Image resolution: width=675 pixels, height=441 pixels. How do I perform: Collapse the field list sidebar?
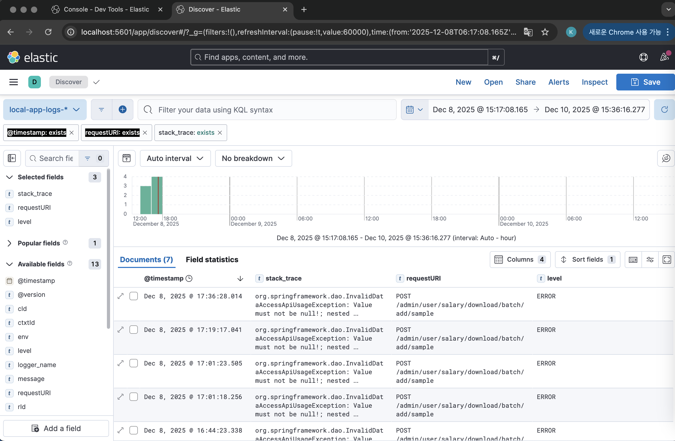point(12,158)
